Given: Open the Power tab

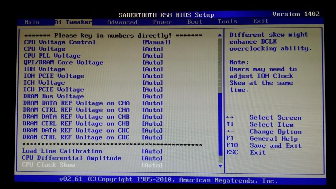Looking at the screenshot, I should pos(162,22).
